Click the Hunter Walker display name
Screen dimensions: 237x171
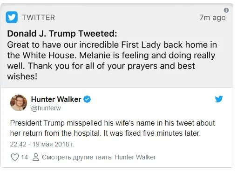pos(56,99)
